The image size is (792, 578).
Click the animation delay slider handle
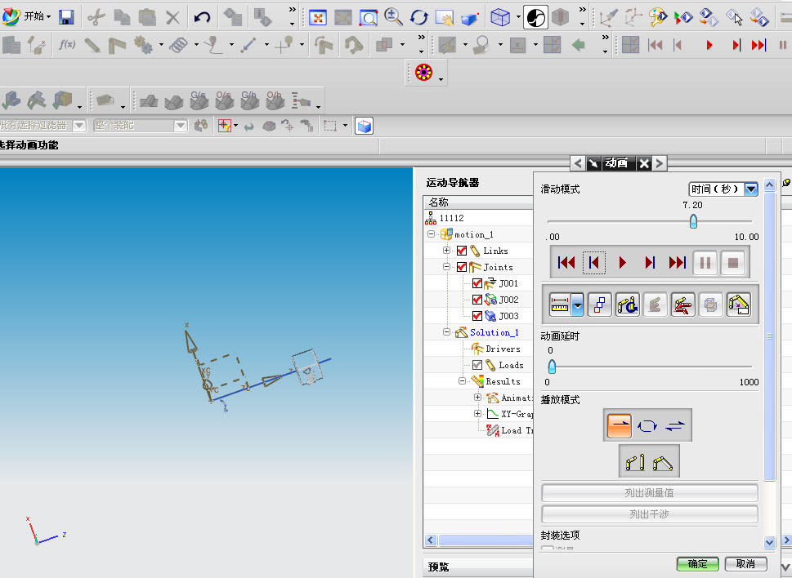pyautogui.click(x=552, y=367)
